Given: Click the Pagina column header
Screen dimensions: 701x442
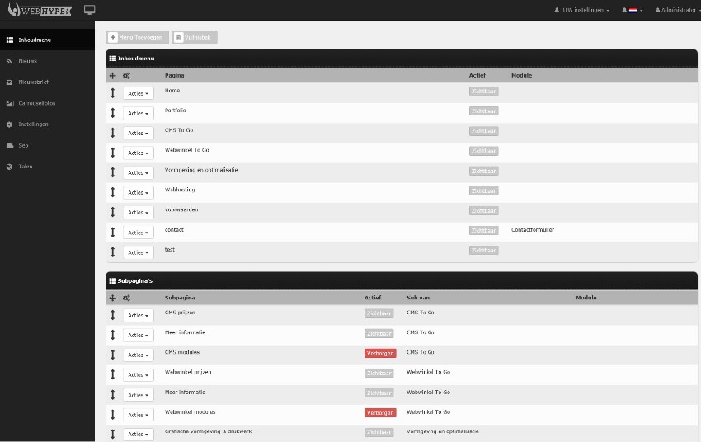Looking at the screenshot, I should point(174,76).
